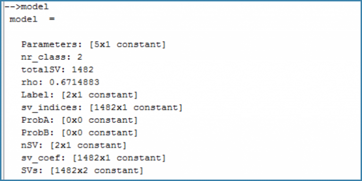Select the Label field line

click(x=79, y=95)
